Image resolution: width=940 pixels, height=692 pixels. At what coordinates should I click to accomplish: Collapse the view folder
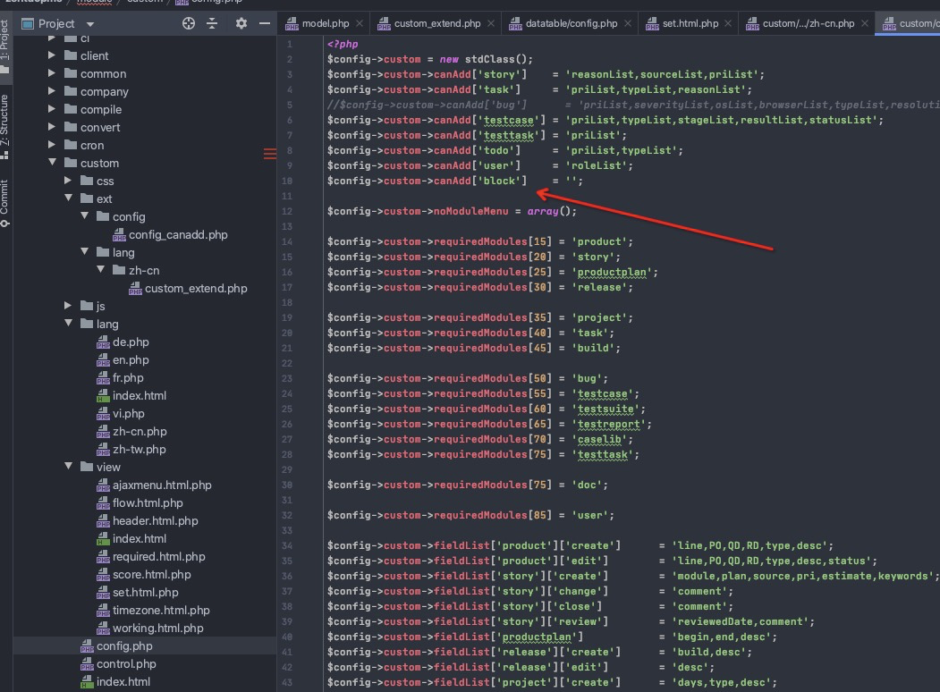69,468
